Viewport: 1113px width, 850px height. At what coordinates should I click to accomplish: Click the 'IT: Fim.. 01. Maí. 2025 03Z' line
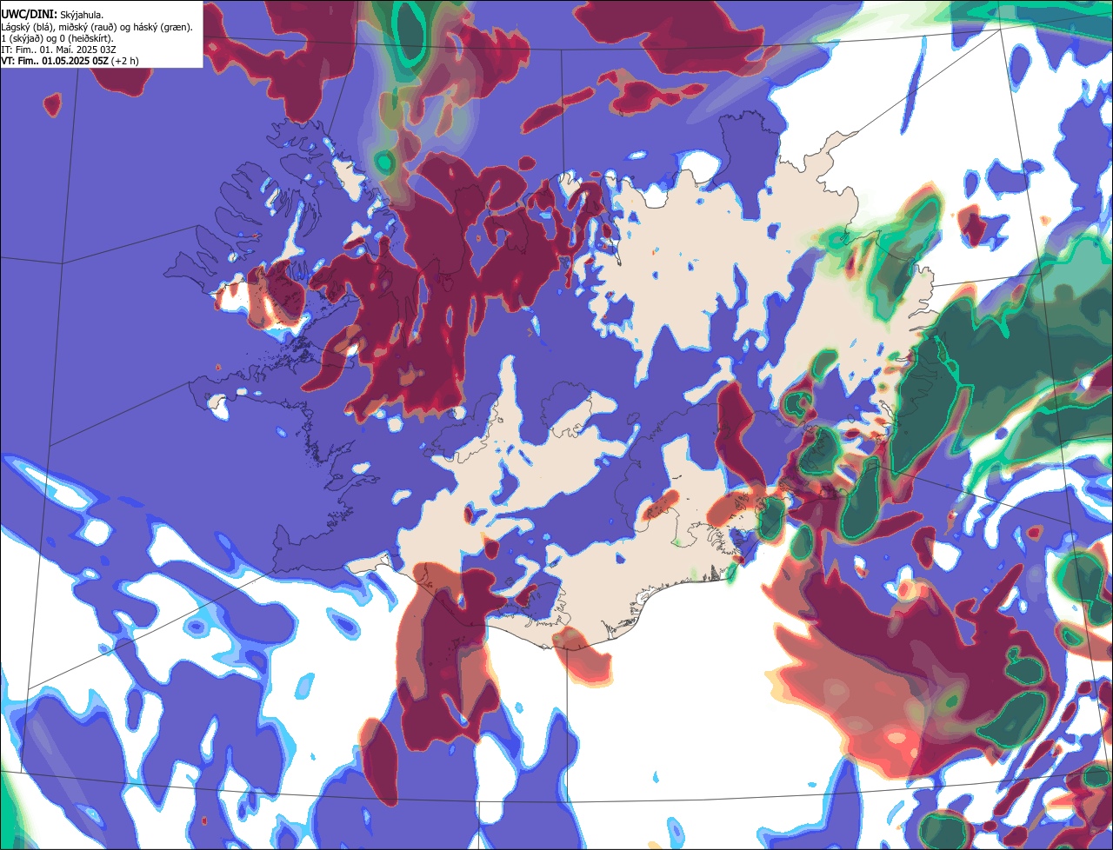58,50
